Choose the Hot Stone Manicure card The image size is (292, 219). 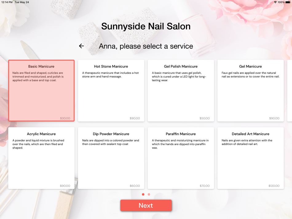111,90
